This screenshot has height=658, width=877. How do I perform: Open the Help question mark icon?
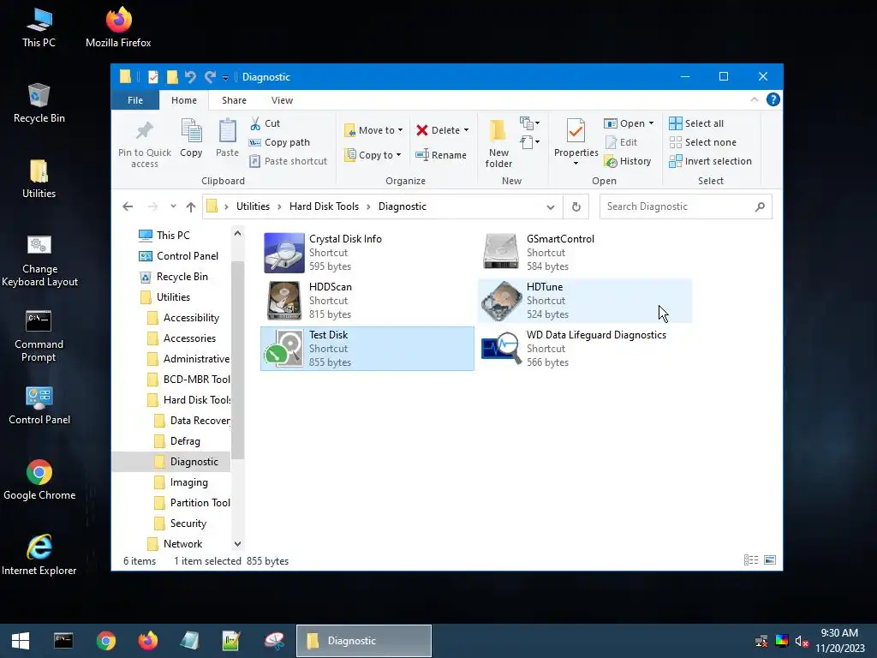(x=773, y=99)
